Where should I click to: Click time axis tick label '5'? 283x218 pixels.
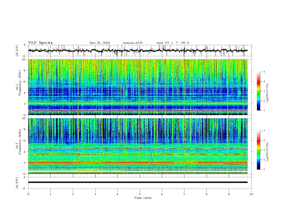pos(140,194)
